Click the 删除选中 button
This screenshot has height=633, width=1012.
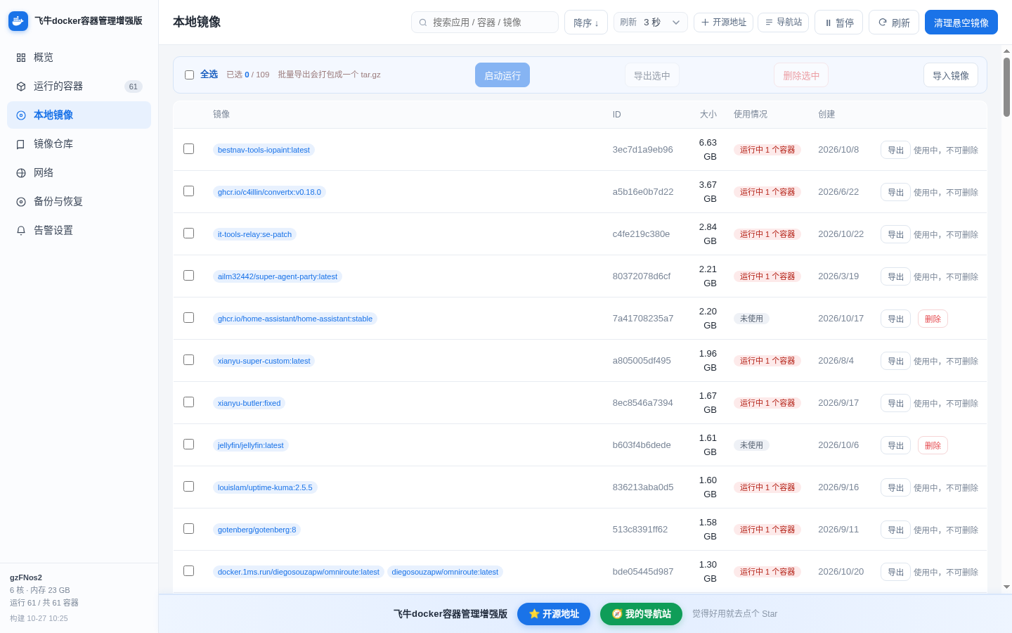(x=801, y=75)
